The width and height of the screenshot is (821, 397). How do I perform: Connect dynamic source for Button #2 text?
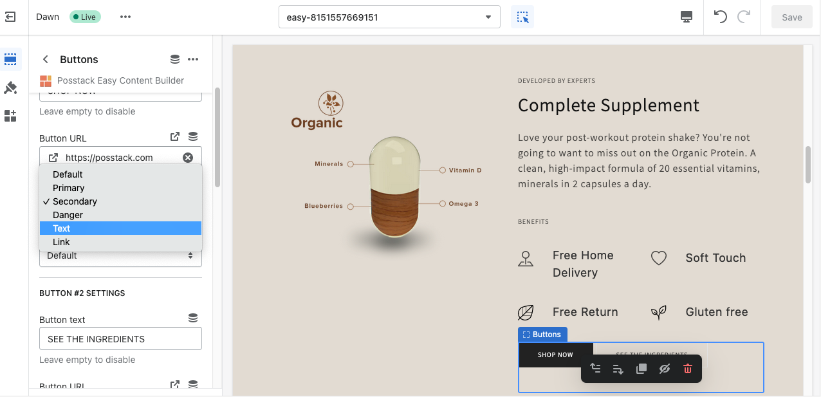193,319
